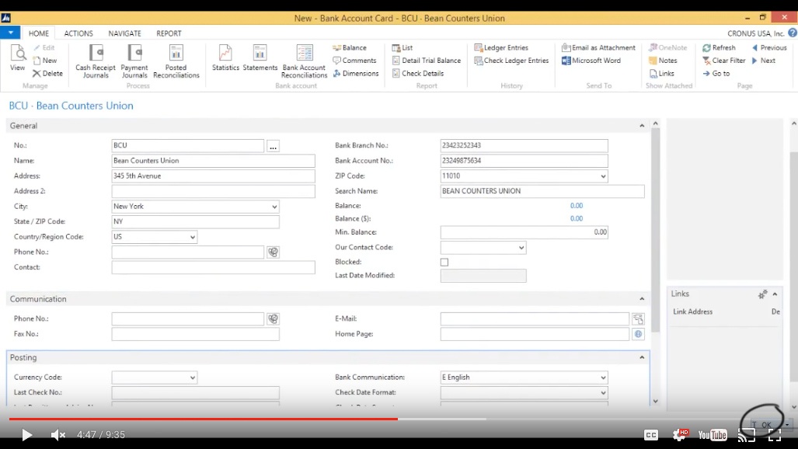Click the Home Page globe icon
This screenshot has width=798, height=449.
tap(638, 334)
